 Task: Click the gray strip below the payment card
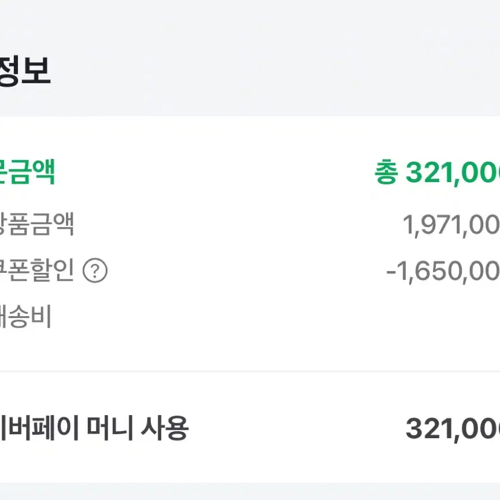tap(250, 491)
